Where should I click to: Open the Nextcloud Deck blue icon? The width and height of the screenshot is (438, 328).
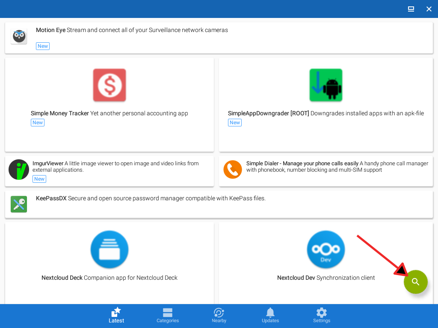pyautogui.click(x=109, y=250)
